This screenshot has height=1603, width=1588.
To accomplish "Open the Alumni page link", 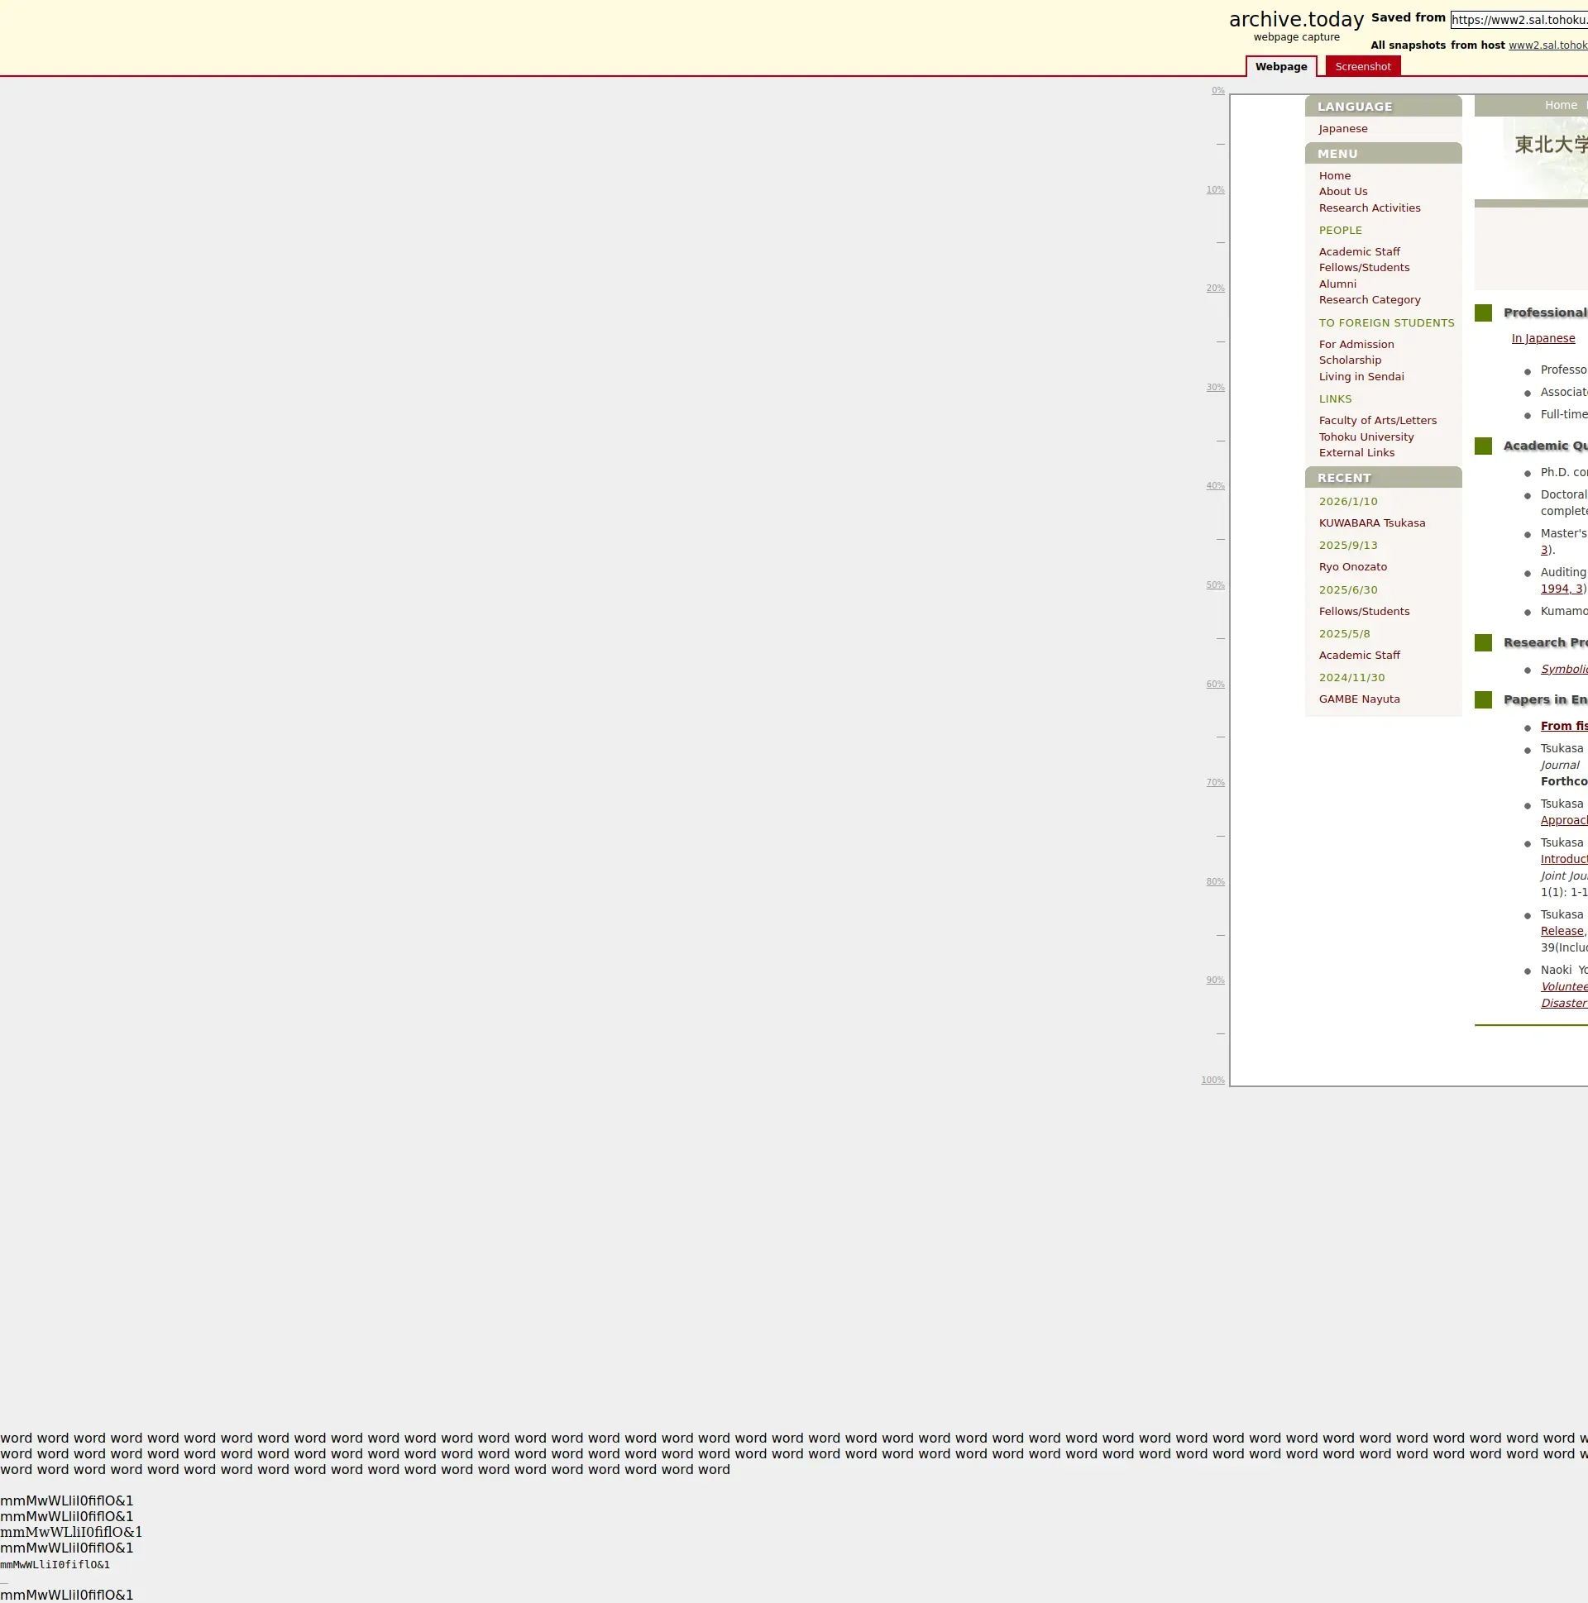I will [x=1337, y=284].
